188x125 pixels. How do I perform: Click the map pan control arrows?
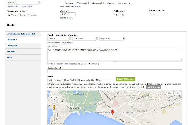(54, 97)
